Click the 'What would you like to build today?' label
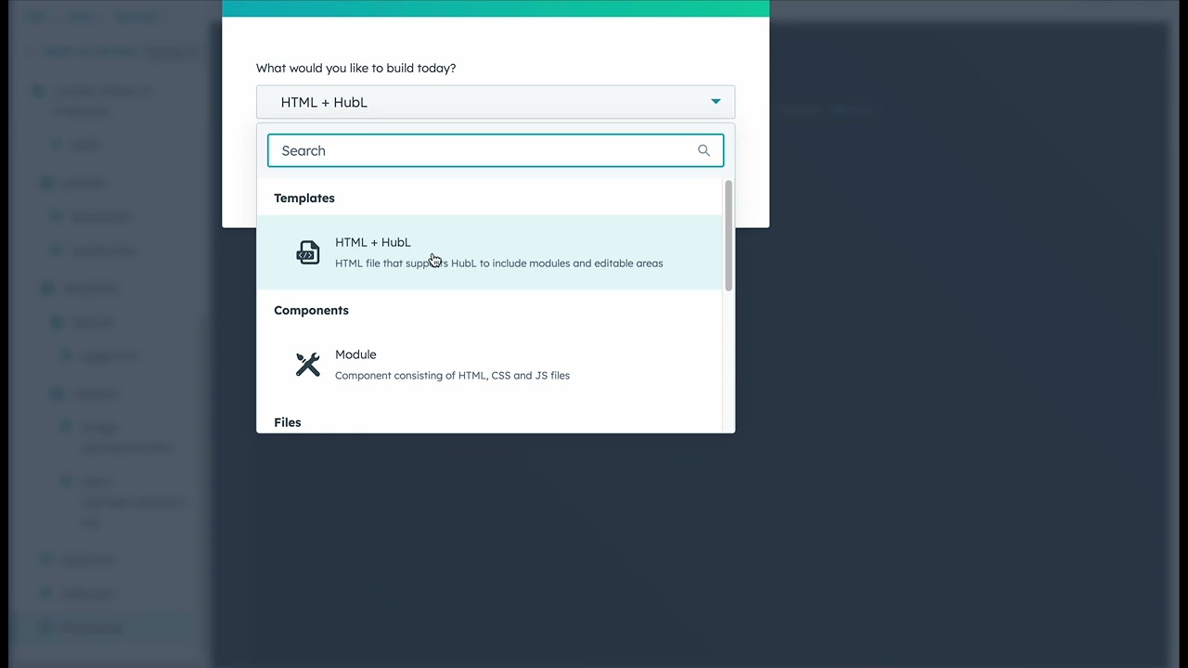Image resolution: width=1188 pixels, height=668 pixels. tap(356, 68)
